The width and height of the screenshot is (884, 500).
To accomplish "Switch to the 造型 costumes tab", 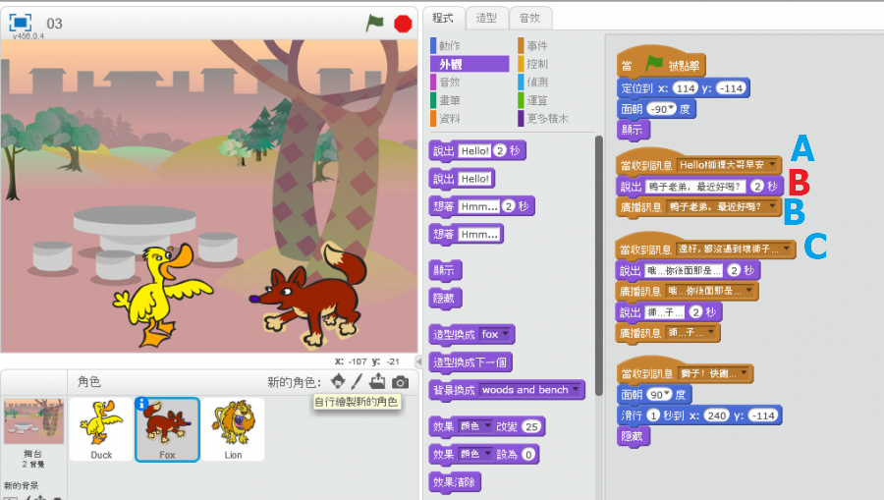I will point(485,18).
